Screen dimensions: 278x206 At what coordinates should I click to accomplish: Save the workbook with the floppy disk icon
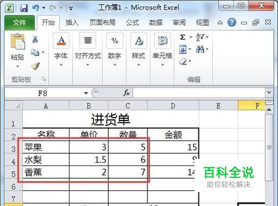coord(24,8)
